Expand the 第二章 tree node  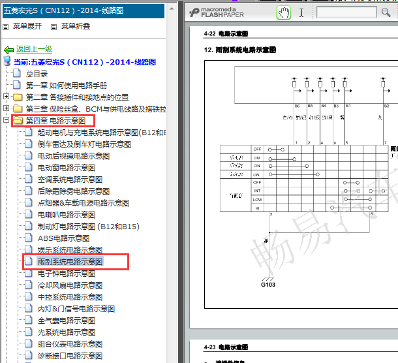6,96
